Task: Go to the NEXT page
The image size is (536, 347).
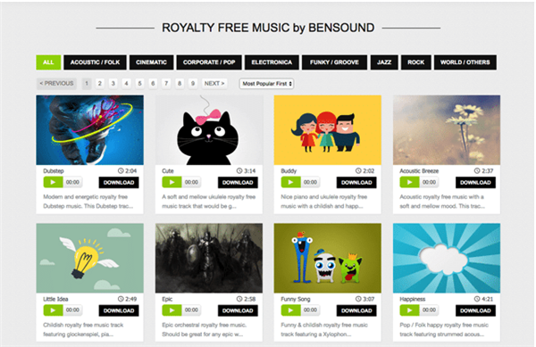Action: coord(214,83)
